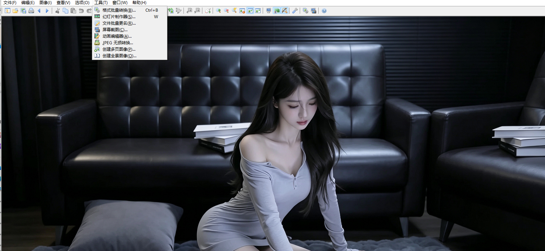Click the clipboard paste icon
The width and height of the screenshot is (545, 251).
pyautogui.click(x=73, y=11)
